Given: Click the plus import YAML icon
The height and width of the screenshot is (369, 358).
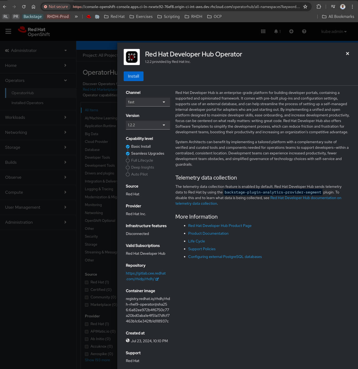Looking at the screenshot, I should [291, 31].
